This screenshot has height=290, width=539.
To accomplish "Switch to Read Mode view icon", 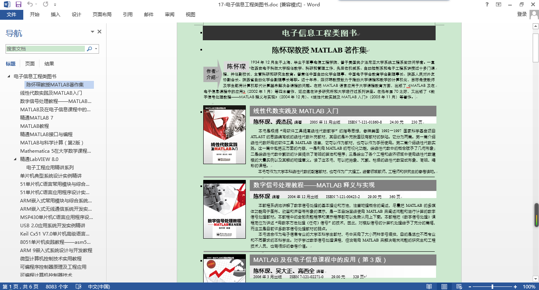I will [x=430, y=286].
